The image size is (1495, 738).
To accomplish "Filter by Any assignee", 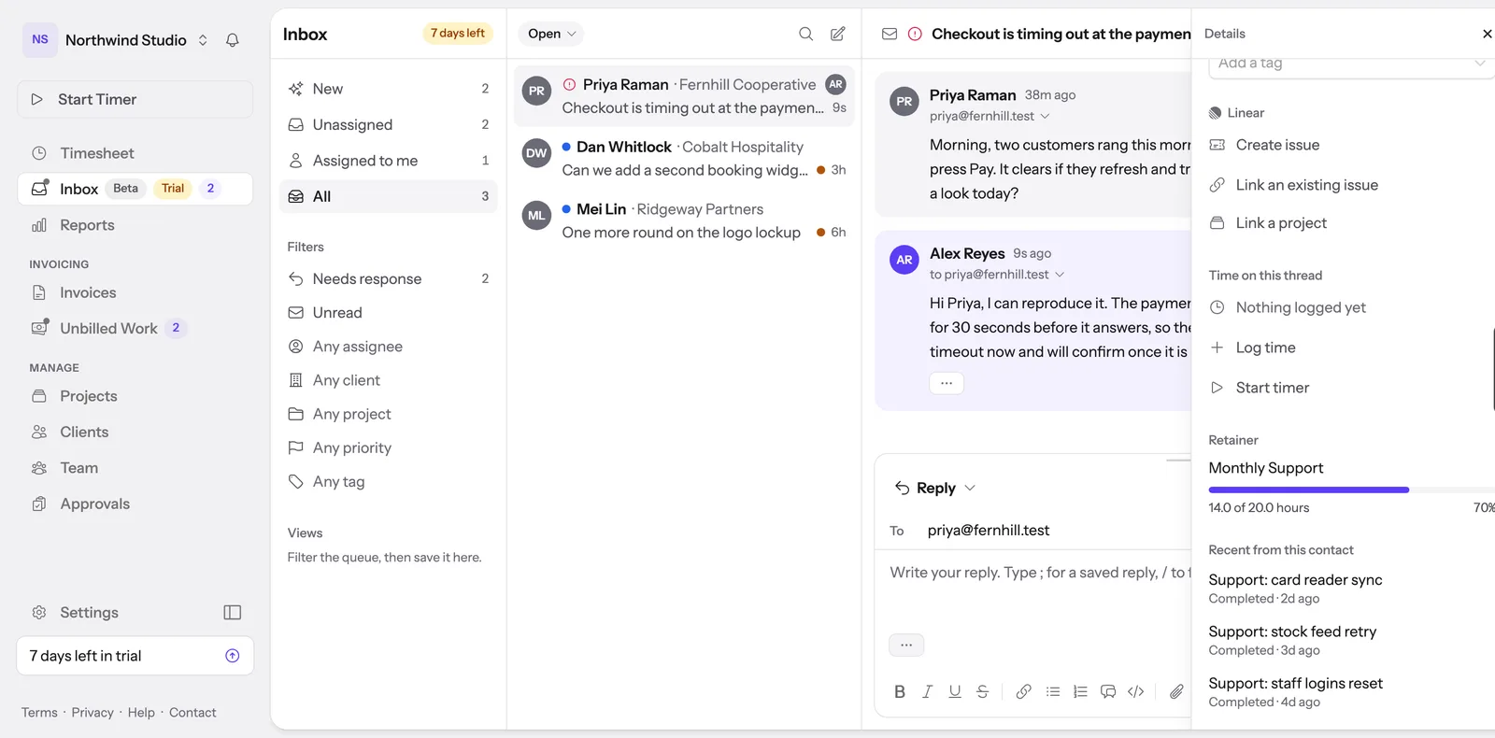I will pos(388,347).
